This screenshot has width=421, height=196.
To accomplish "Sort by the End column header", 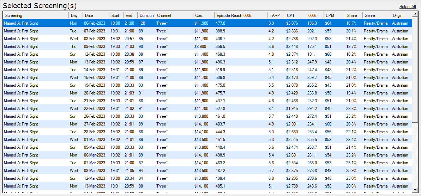I will [130, 16].
